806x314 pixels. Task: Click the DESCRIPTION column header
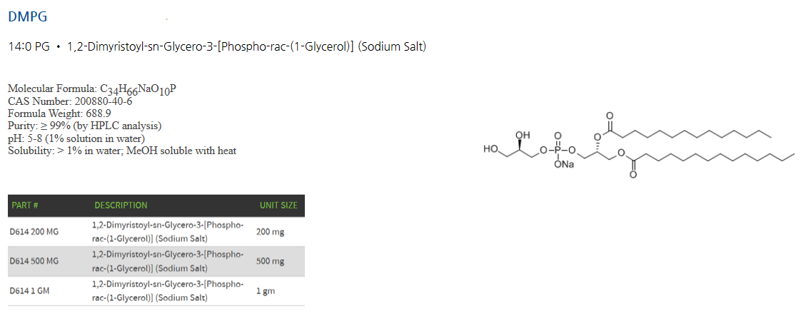click(x=121, y=206)
